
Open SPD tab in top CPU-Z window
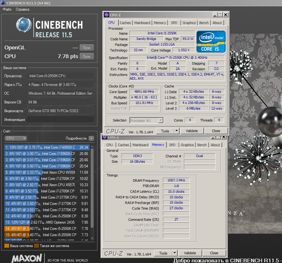point(174,23)
